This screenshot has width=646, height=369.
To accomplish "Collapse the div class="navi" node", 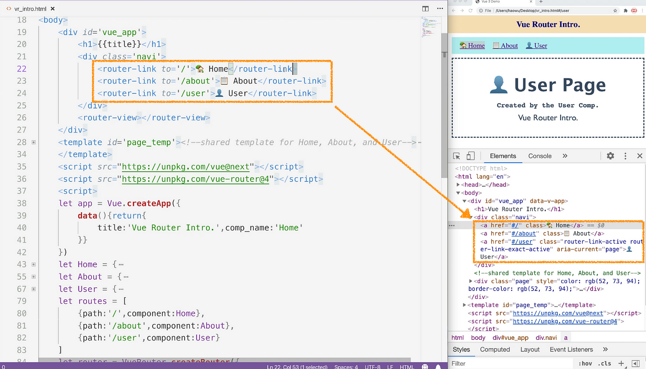I will [x=471, y=217].
